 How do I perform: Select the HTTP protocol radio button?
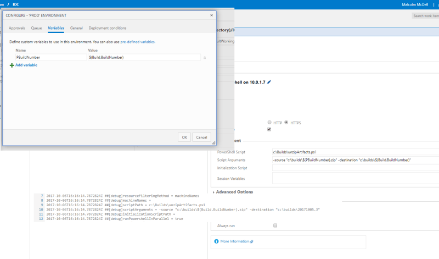tap(269, 122)
